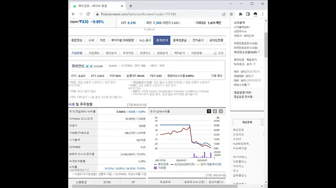Open the 차트 tab

(x=103, y=40)
